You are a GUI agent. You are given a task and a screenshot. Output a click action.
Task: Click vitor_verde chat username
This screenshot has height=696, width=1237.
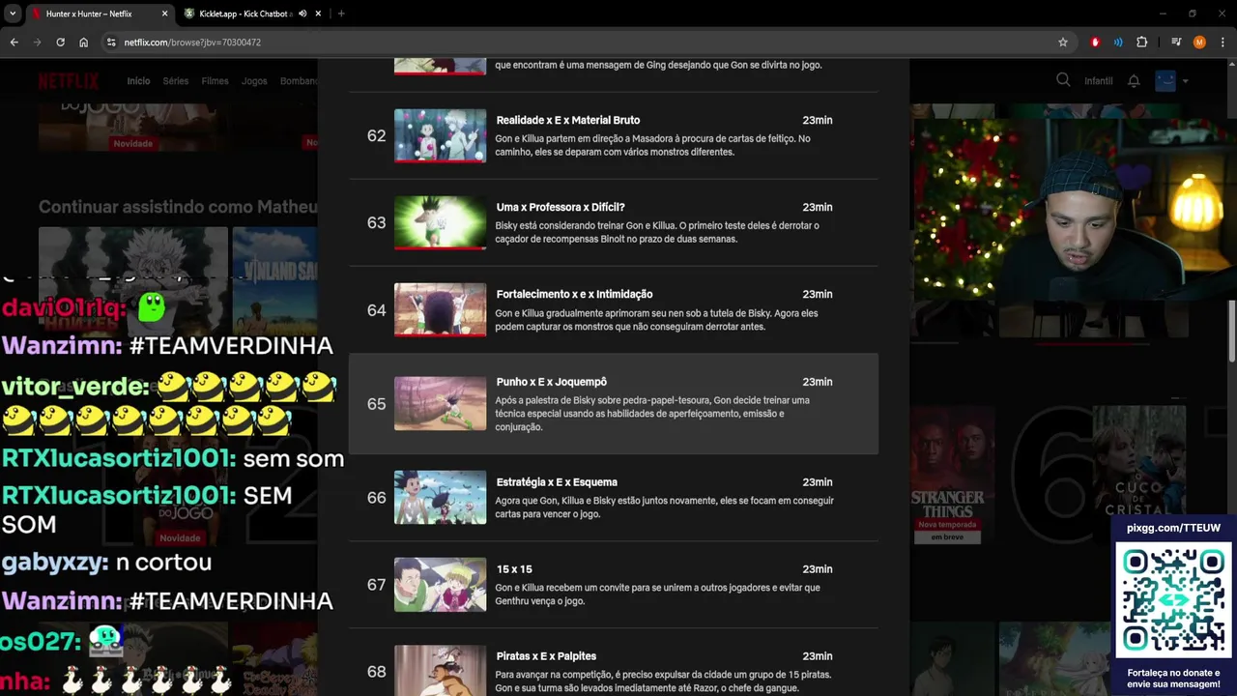(75, 387)
